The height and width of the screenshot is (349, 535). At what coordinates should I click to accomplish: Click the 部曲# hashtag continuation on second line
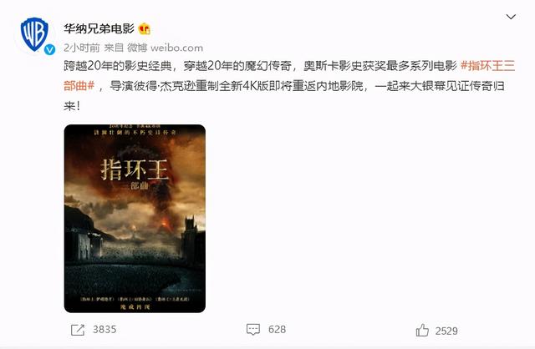pyautogui.click(x=79, y=86)
